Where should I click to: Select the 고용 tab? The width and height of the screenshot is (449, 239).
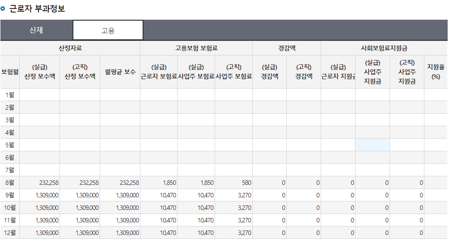tap(108, 30)
